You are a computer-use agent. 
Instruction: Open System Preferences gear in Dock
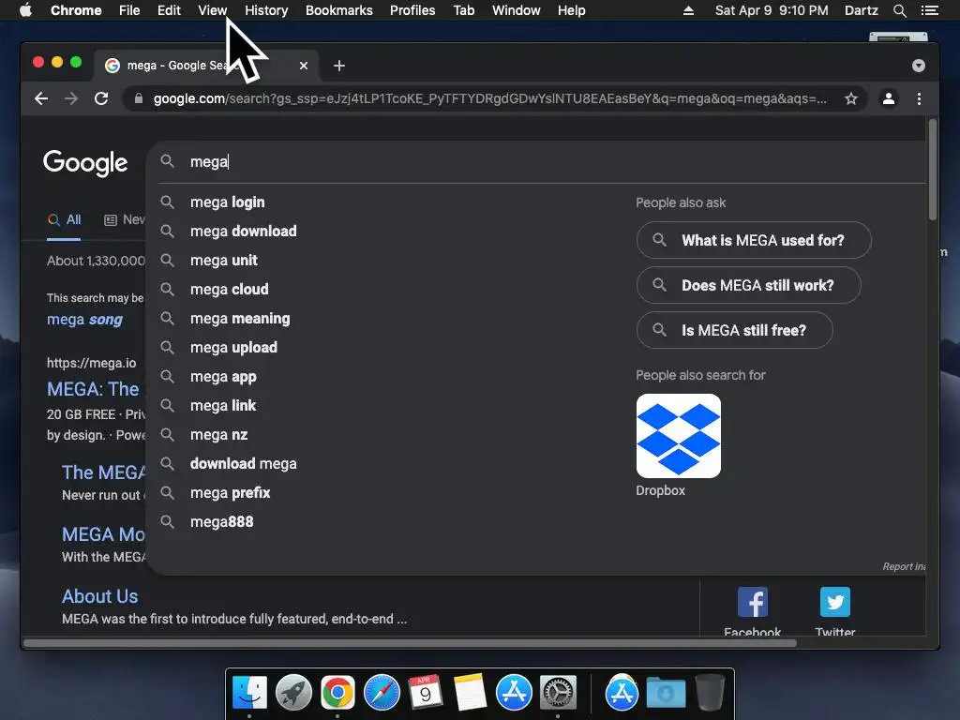click(x=558, y=693)
